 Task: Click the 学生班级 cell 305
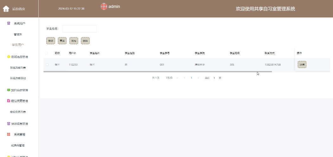(232, 65)
